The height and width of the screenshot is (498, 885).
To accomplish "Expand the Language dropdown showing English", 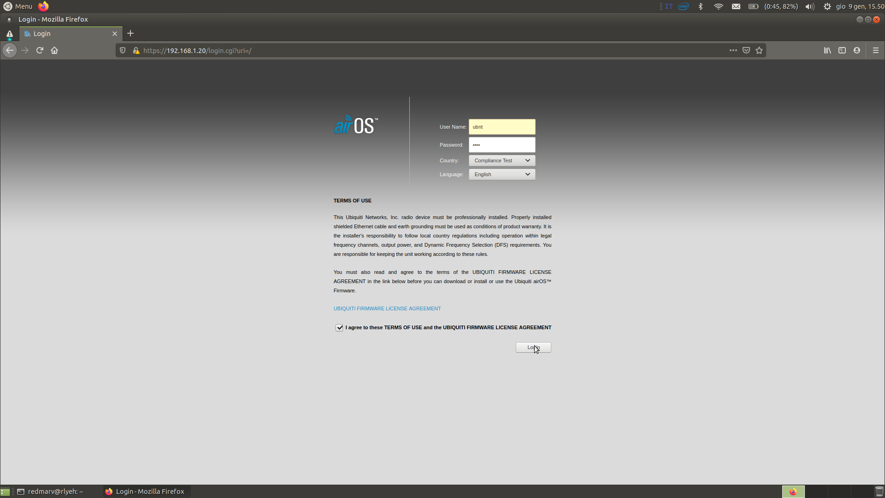I will [502, 174].
